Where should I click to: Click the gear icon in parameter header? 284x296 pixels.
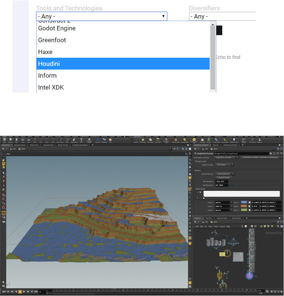pyautogui.click(x=270, y=153)
